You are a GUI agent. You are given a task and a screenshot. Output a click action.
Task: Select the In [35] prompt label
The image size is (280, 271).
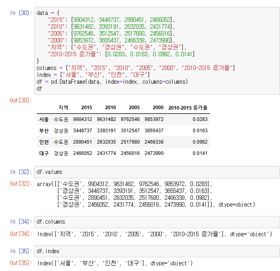pyautogui.click(x=21, y=251)
